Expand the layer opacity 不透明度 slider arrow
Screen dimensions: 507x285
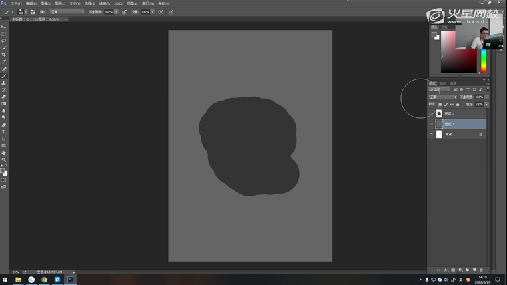pyautogui.click(x=486, y=97)
